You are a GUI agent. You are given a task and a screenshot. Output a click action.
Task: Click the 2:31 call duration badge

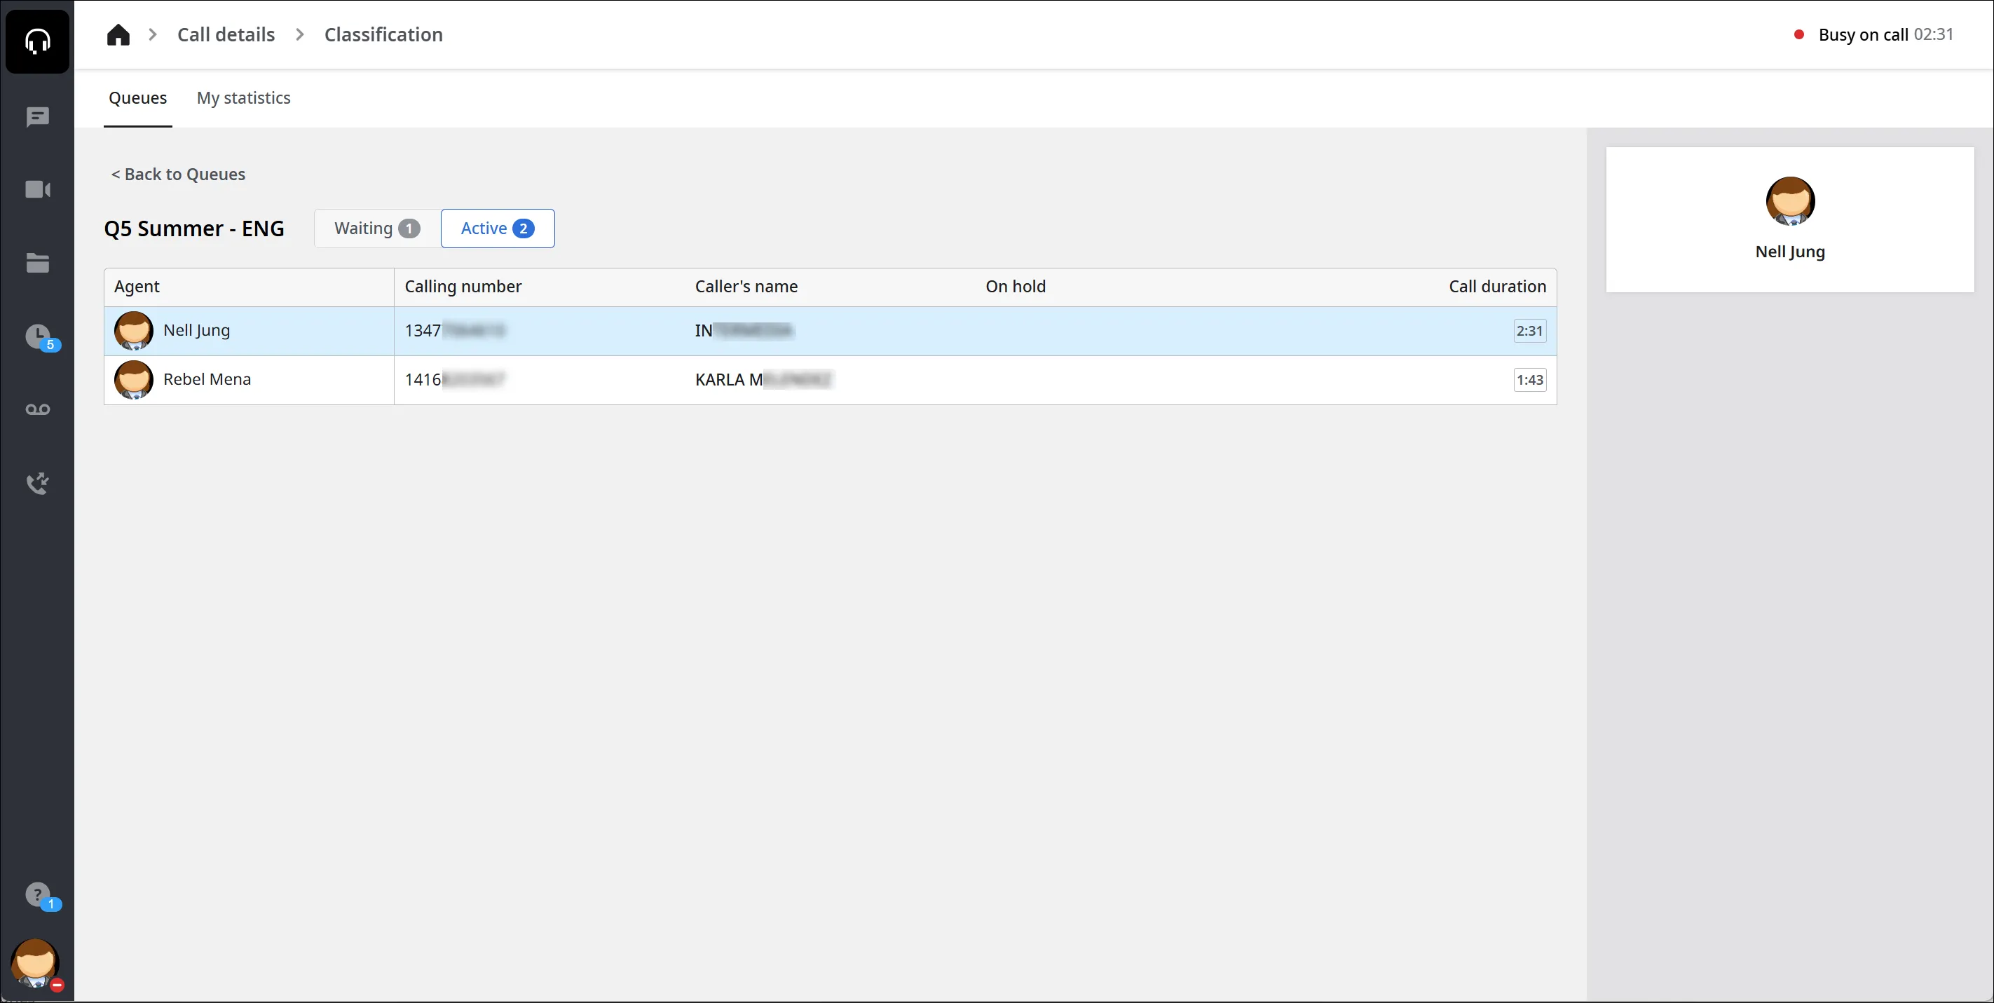pyautogui.click(x=1529, y=332)
